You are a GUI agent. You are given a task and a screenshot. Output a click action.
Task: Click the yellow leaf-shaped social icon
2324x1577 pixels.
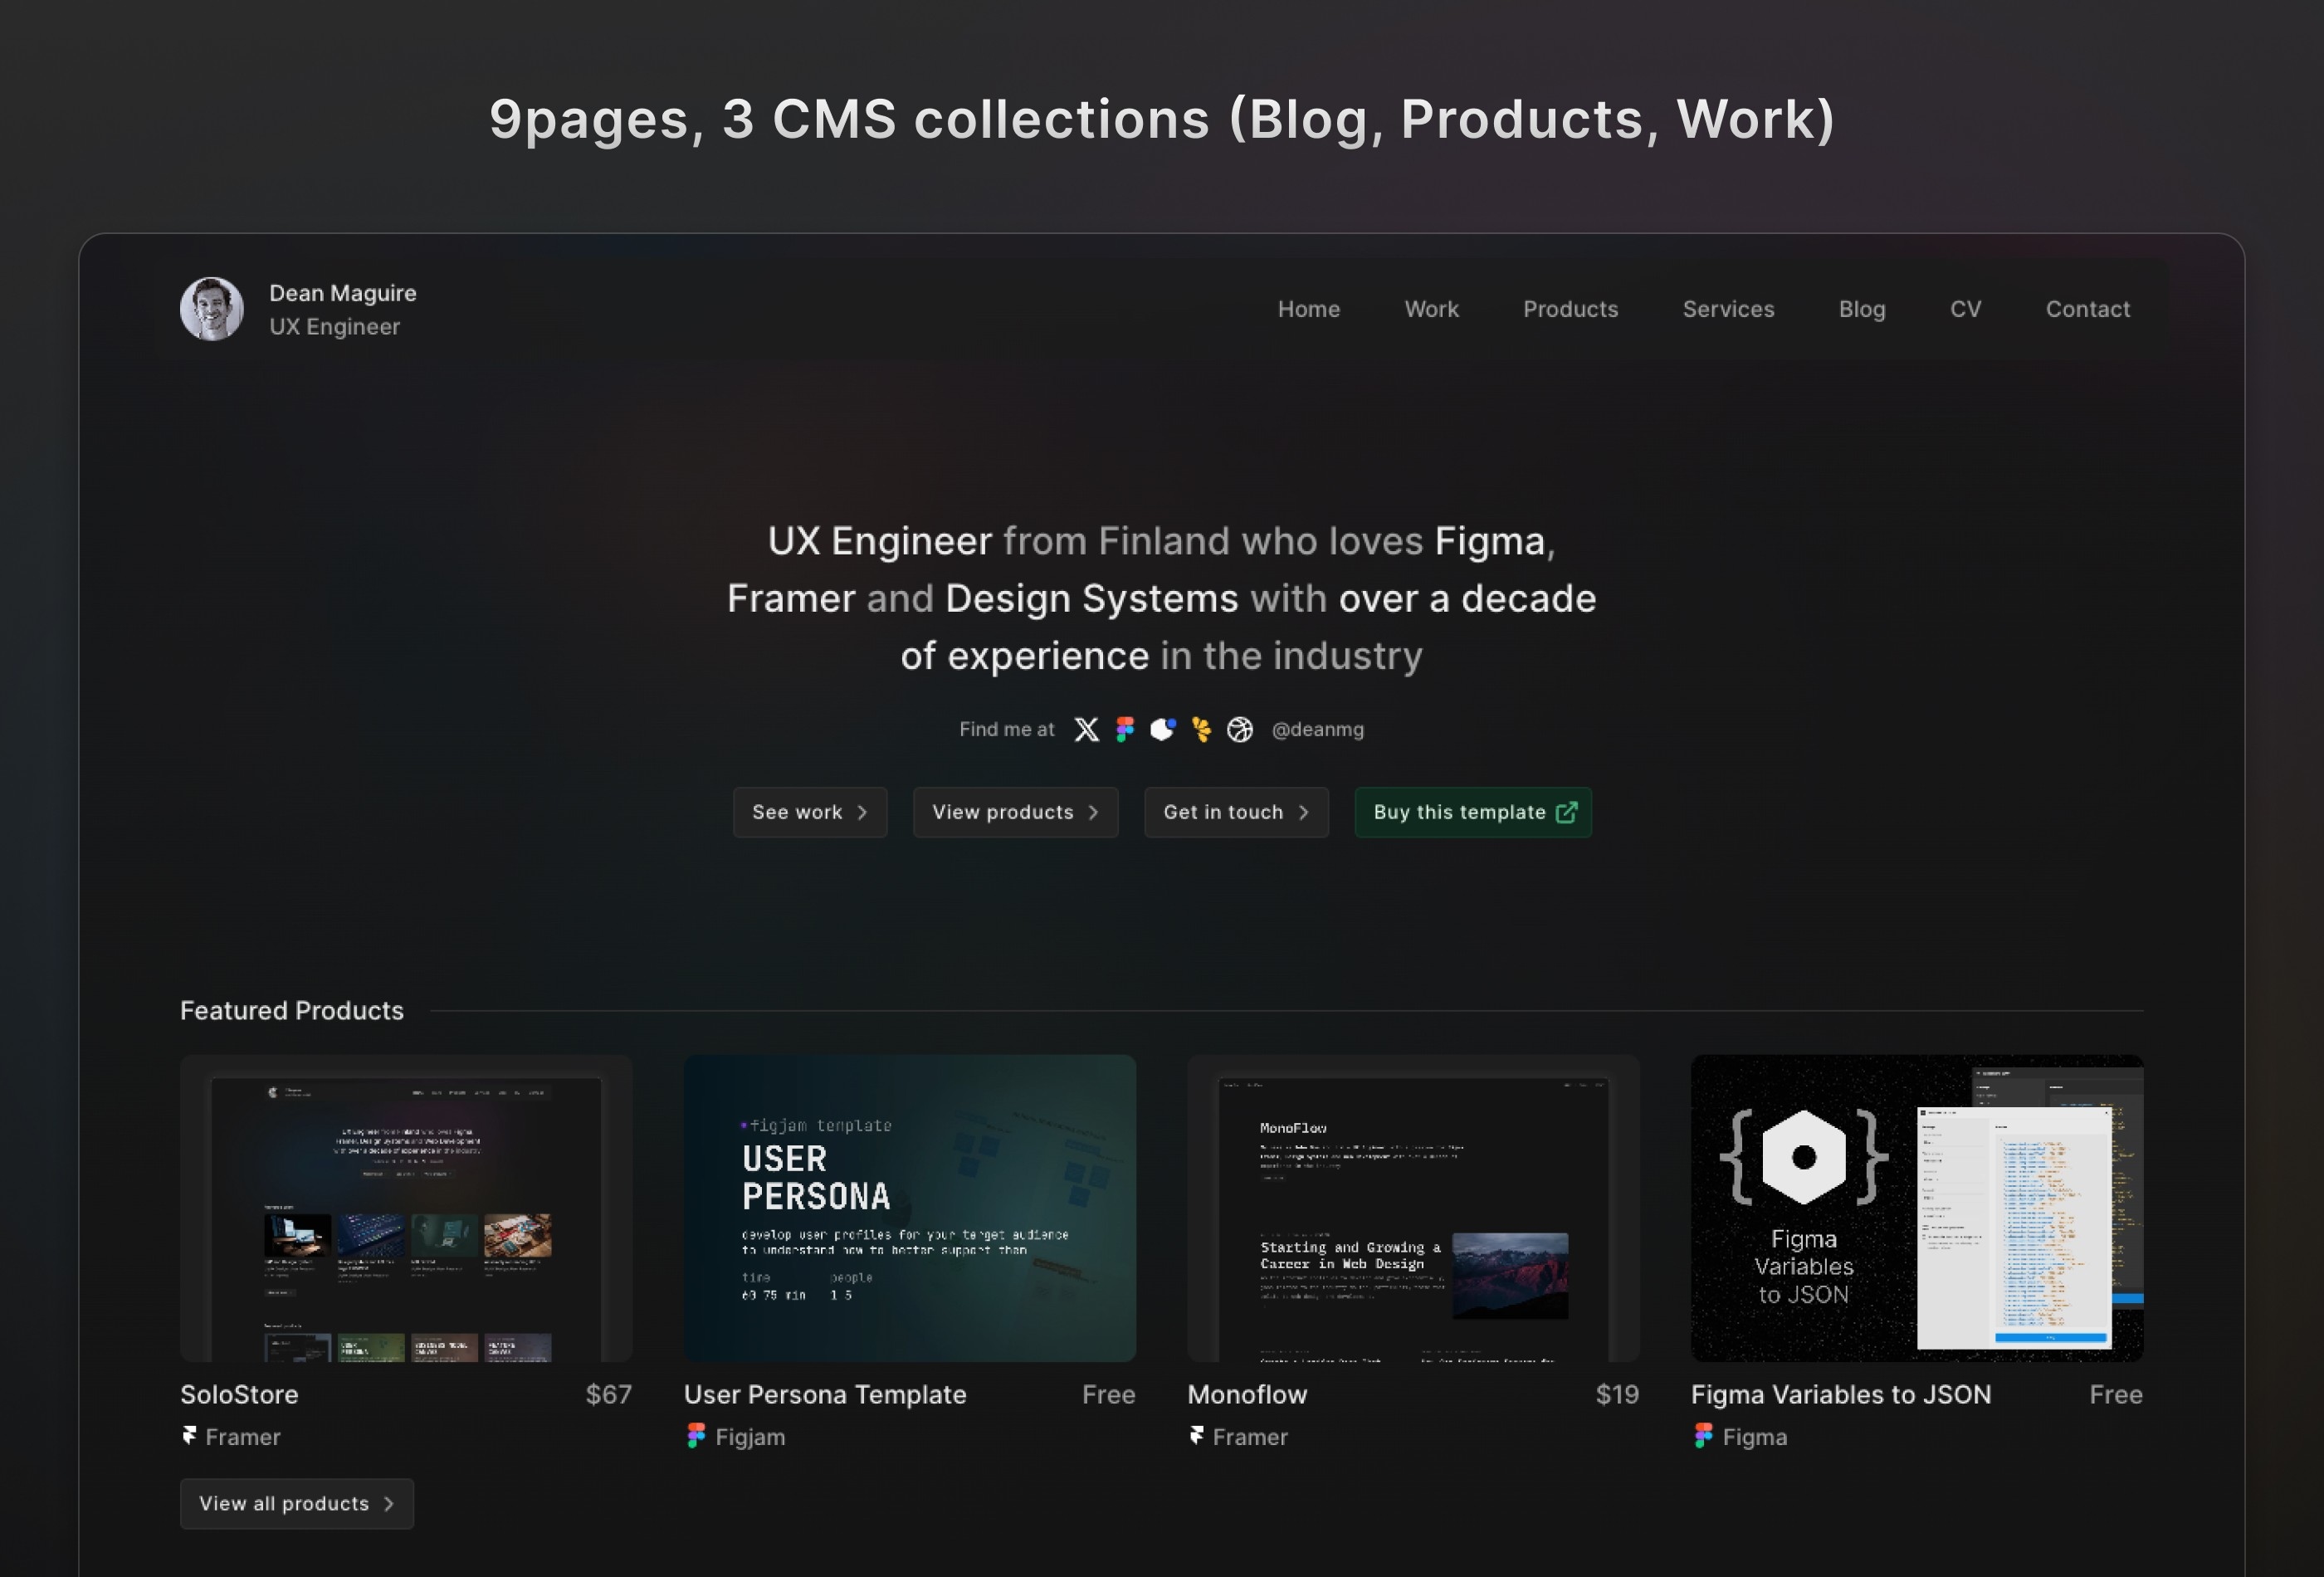tap(1201, 730)
